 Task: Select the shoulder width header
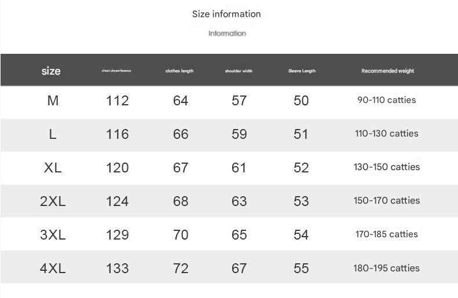(x=239, y=71)
